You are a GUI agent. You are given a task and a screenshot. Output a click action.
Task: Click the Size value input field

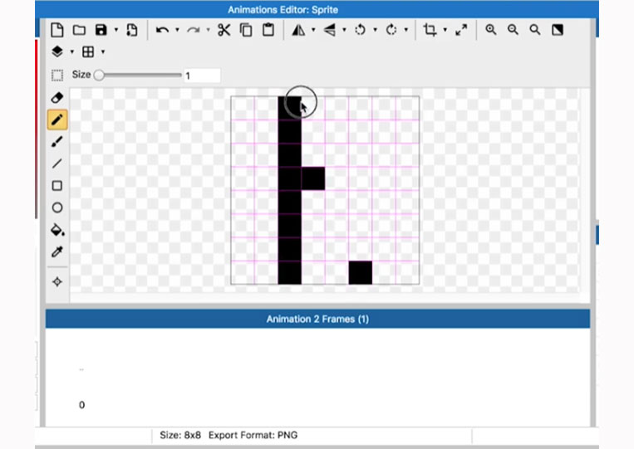point(202,76)
